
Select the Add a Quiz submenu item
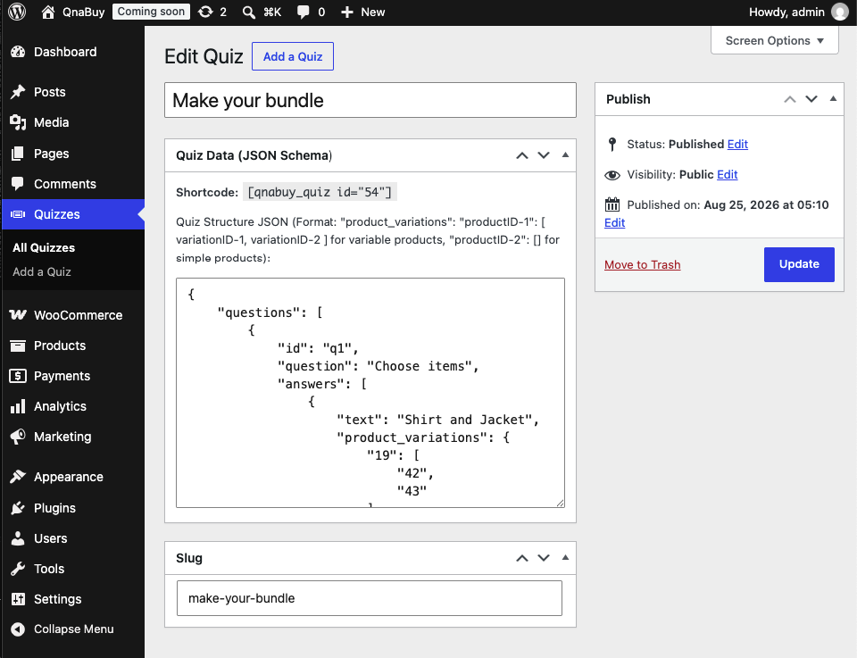pos(42,271)
